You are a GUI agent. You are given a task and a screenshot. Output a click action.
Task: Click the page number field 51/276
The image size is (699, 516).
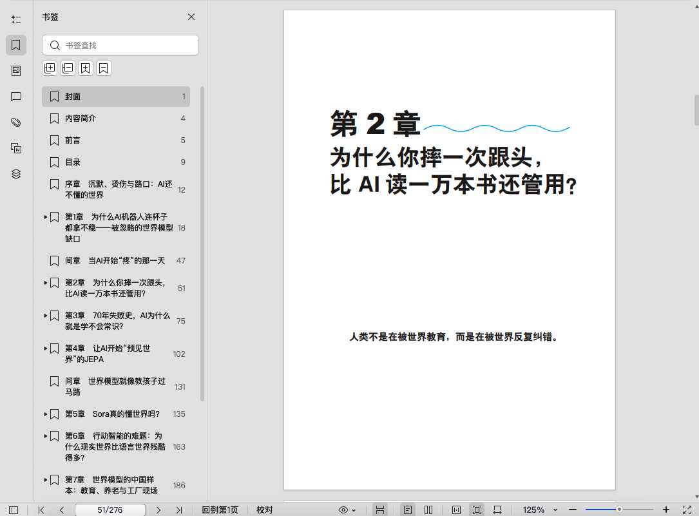pos(110,510)
